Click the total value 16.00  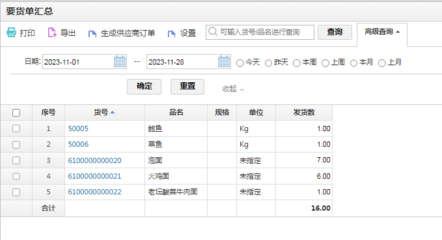(321, 208)
